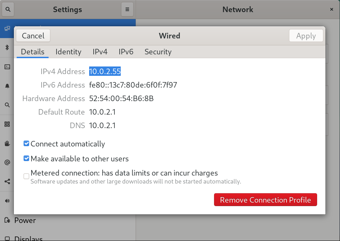Click the Network sidebar icon
The width and height of the screenshot is (340, 241).
click(7, 28)
